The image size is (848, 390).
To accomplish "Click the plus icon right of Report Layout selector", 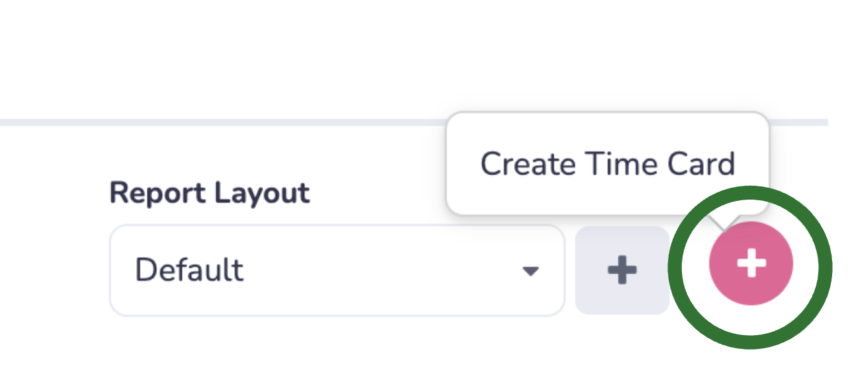I will 622,270.
